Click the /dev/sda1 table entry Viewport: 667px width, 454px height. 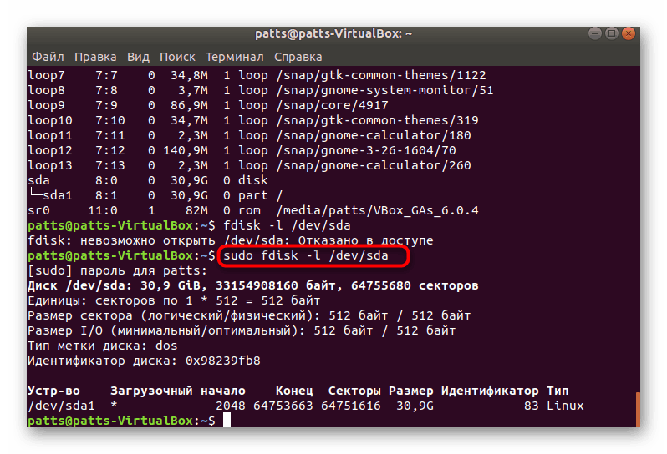point(61,406)
